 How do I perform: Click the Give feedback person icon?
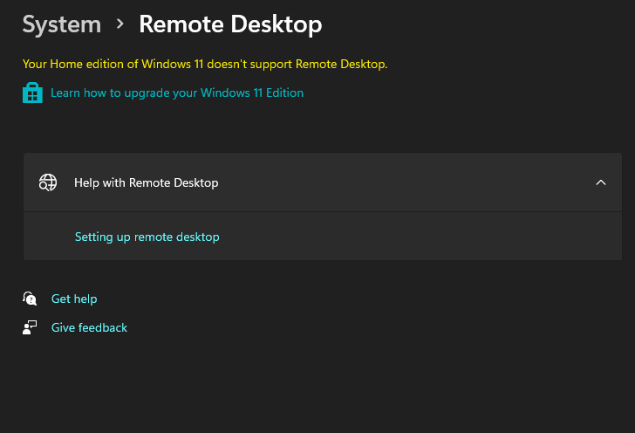click(x=31, y=327)
